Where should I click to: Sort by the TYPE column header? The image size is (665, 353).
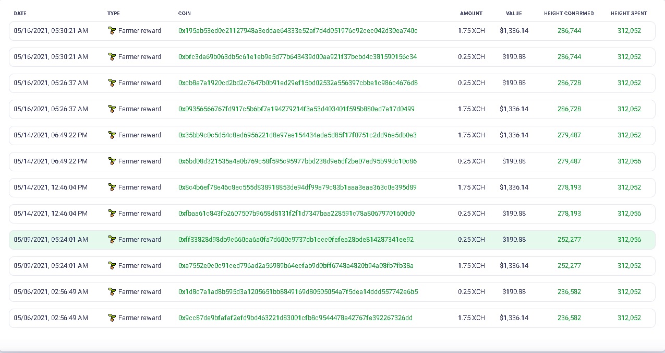[114, 14]
